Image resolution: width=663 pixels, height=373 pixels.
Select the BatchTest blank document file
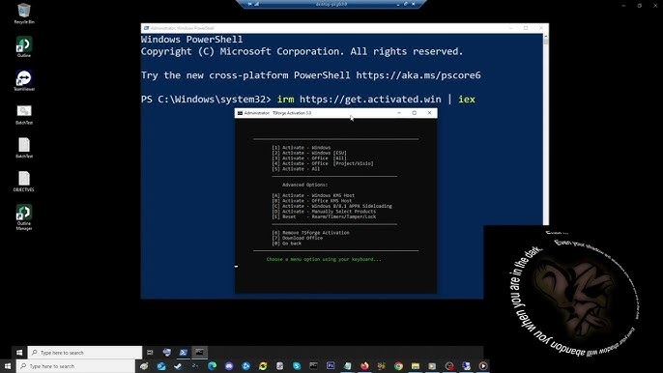24,148
